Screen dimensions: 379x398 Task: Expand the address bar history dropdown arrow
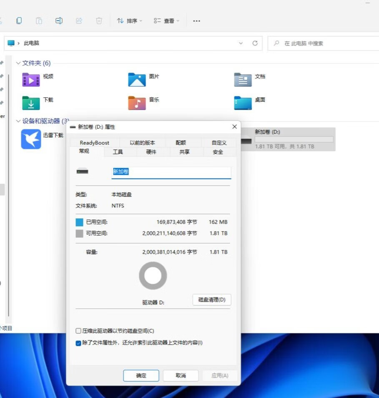point(241,43)
